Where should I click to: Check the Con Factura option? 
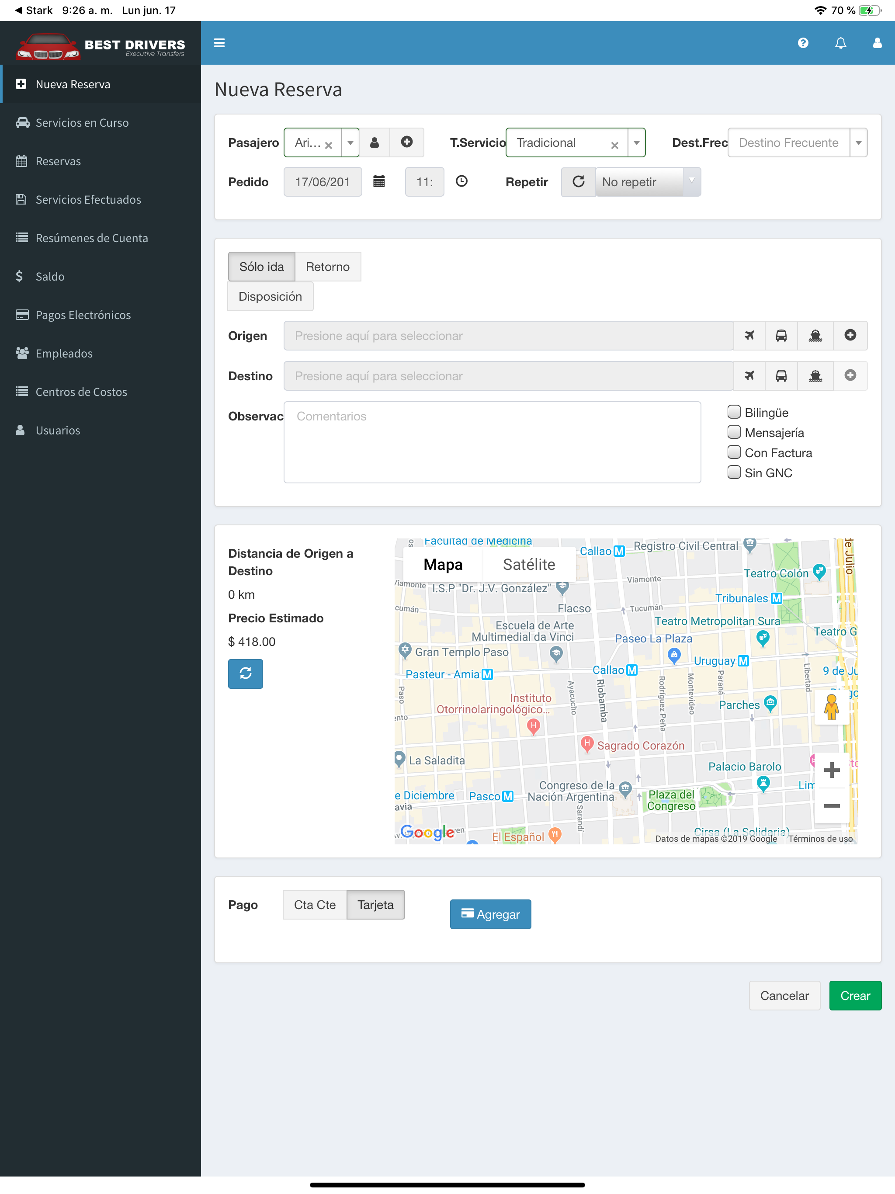click(x=734, y=452)
